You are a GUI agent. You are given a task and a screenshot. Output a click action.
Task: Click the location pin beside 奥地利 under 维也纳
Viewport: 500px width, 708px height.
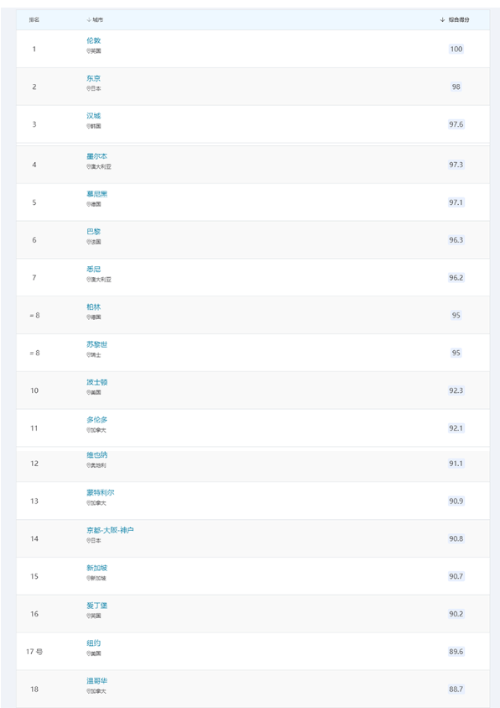click(x=88, y=465)
